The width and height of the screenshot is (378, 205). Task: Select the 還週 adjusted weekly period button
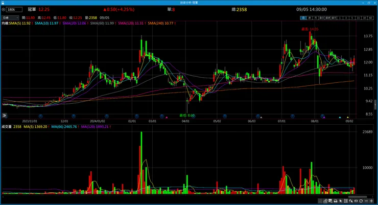click(x=327, y=18)
